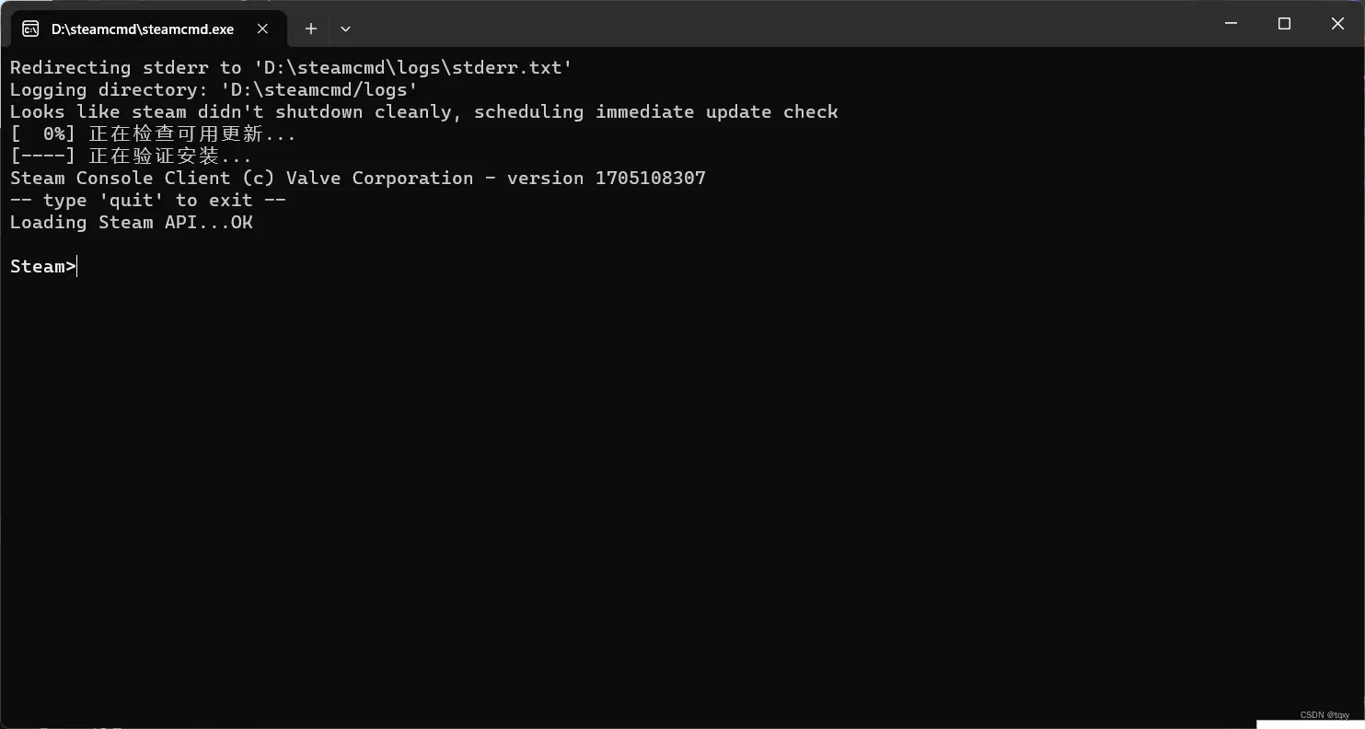
Task: Click the 'Loading Steam API...OK' line
Action: 131,222
